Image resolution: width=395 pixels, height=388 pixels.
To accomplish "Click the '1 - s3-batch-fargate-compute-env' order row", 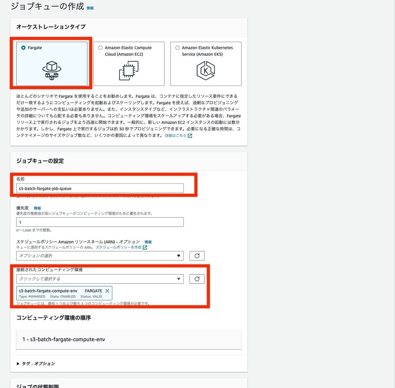I will (x=129, y=340).
